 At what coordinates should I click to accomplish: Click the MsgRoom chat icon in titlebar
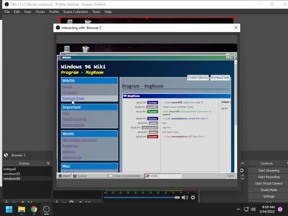pos(125,96)
